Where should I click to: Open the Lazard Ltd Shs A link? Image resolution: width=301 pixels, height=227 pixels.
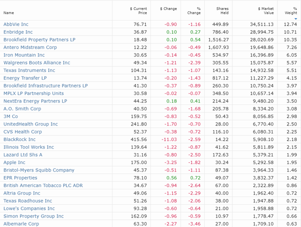tap(23, 155)
